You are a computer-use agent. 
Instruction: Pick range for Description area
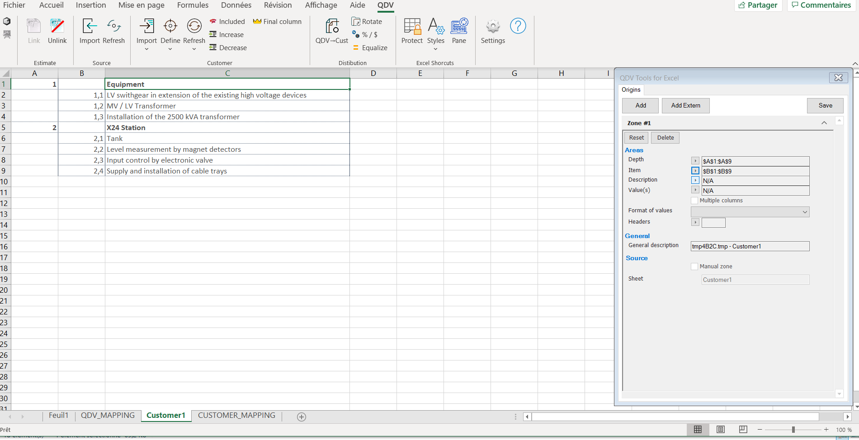point(695,180)
